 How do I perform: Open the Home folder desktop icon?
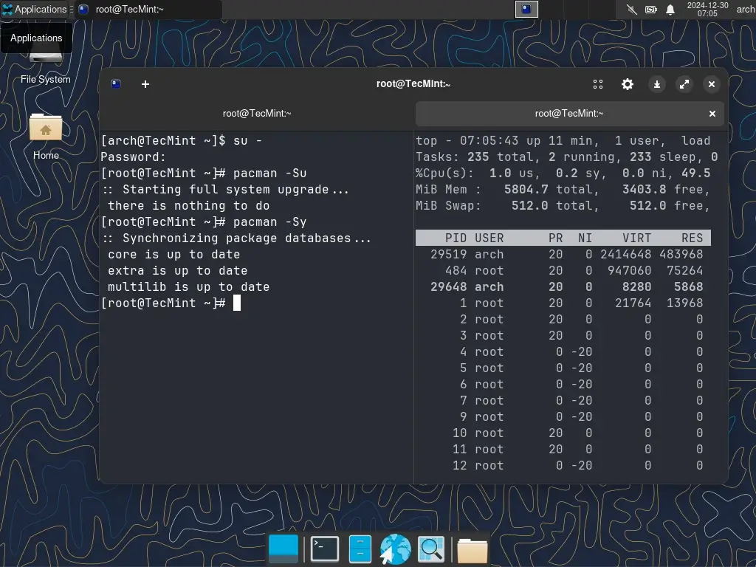pos(46,137)
